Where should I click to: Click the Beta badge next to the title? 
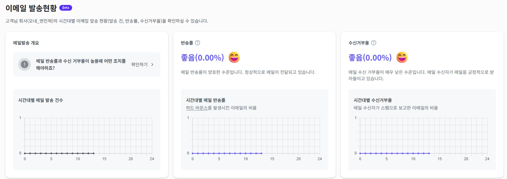(x=66, y=8)
